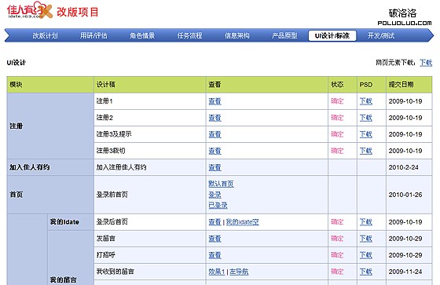Switch to the 用研/评估 tab

point(93,35)
